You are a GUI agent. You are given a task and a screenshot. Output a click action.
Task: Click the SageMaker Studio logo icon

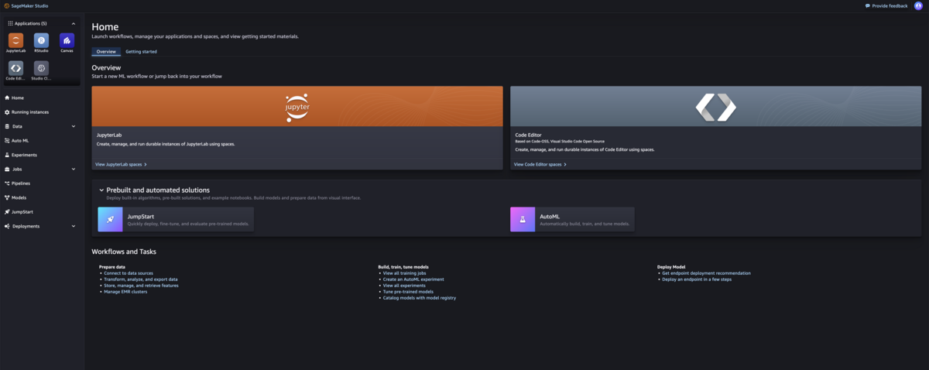pyautogui.click(x=6, y=5)
